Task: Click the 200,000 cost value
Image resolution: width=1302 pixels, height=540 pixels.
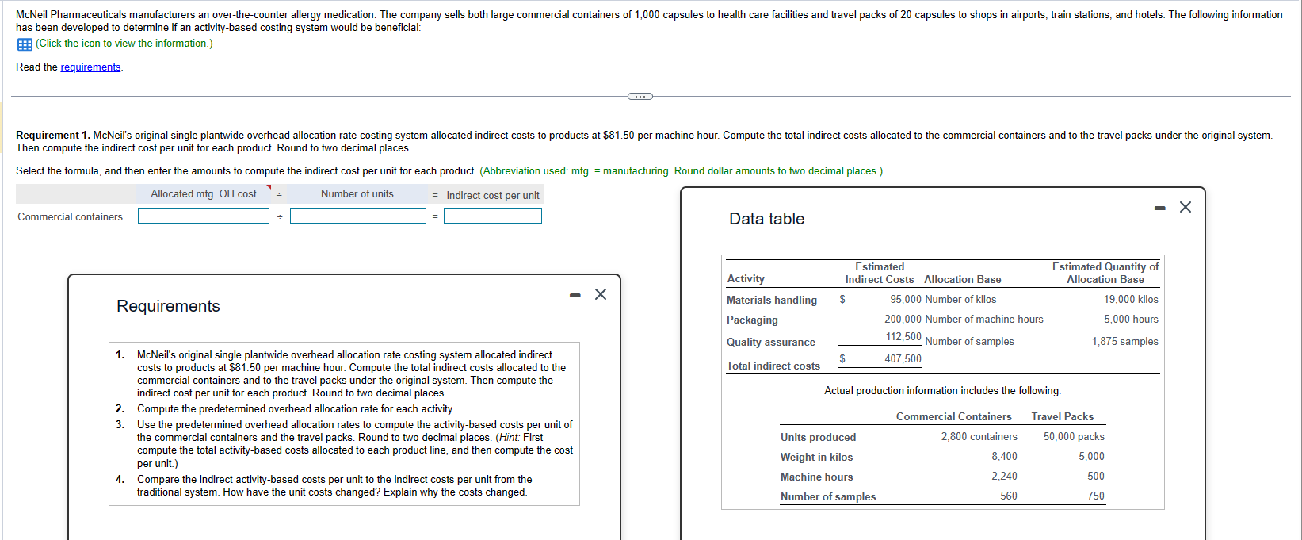Action: click(903, 320)
